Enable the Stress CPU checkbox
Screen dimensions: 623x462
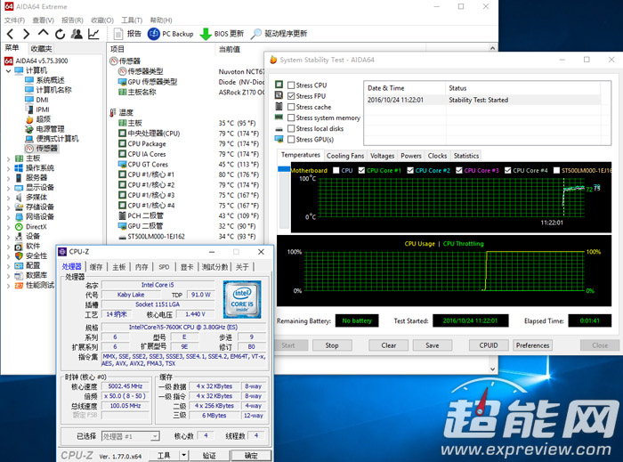pyautogui.click(x=291, y=85)
